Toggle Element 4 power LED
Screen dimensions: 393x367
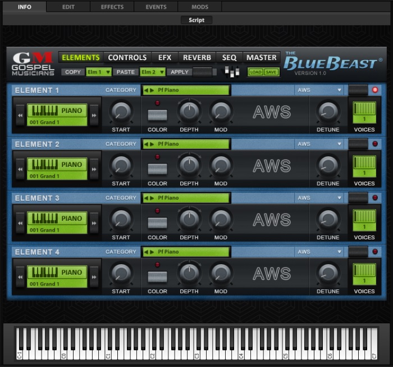375,252
